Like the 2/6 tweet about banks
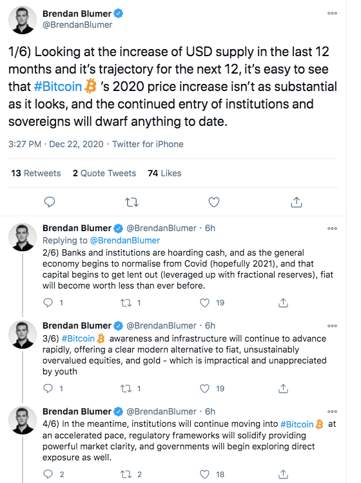 point(205,303)
